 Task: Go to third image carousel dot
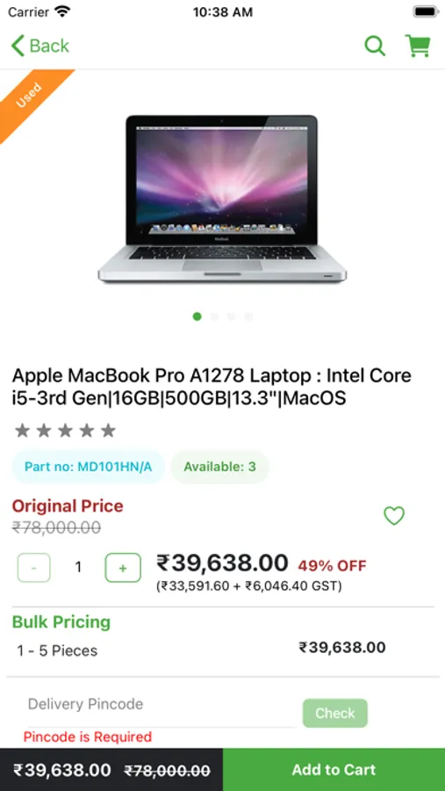click(232, 316)
